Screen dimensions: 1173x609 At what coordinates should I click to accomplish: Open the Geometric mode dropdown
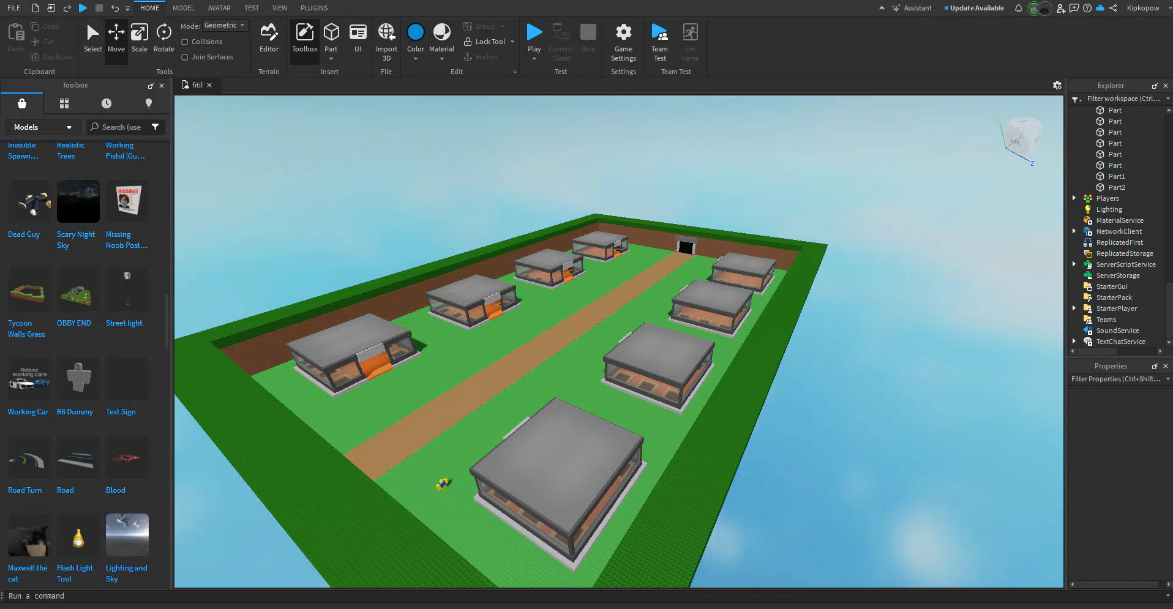pos(225,26)
